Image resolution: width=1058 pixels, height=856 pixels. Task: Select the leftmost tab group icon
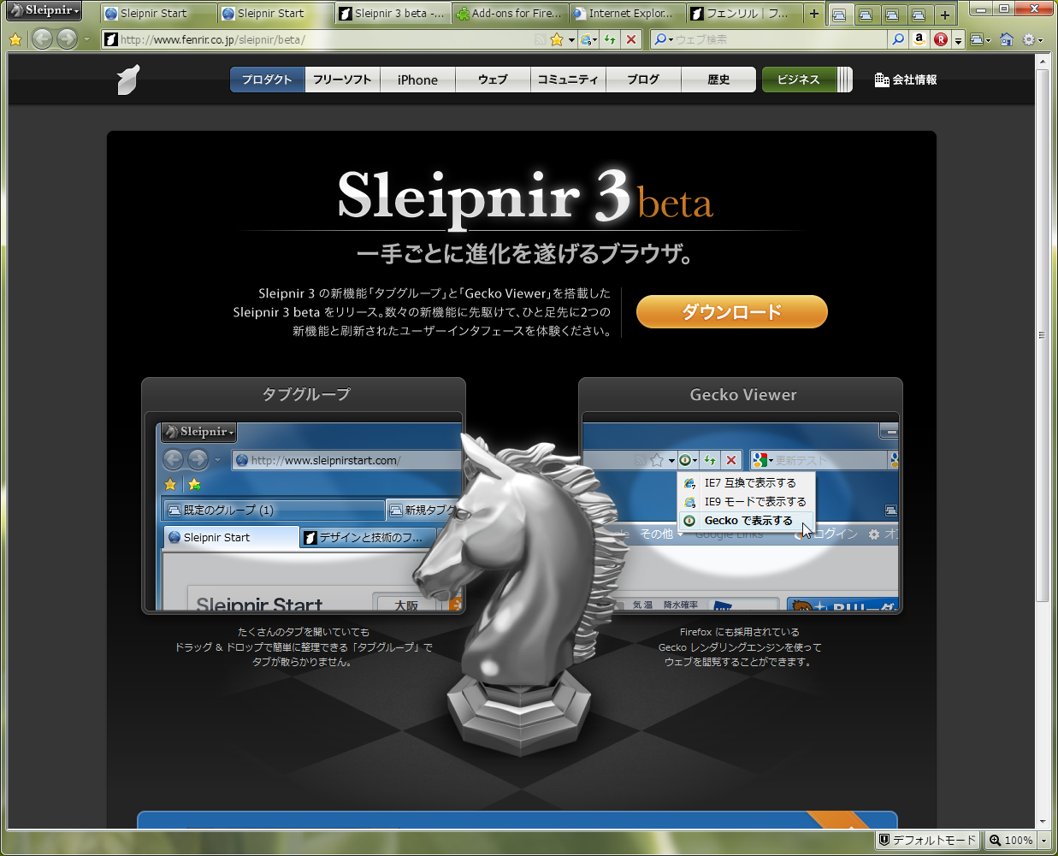pyautogui.click(x=839, y=15)
